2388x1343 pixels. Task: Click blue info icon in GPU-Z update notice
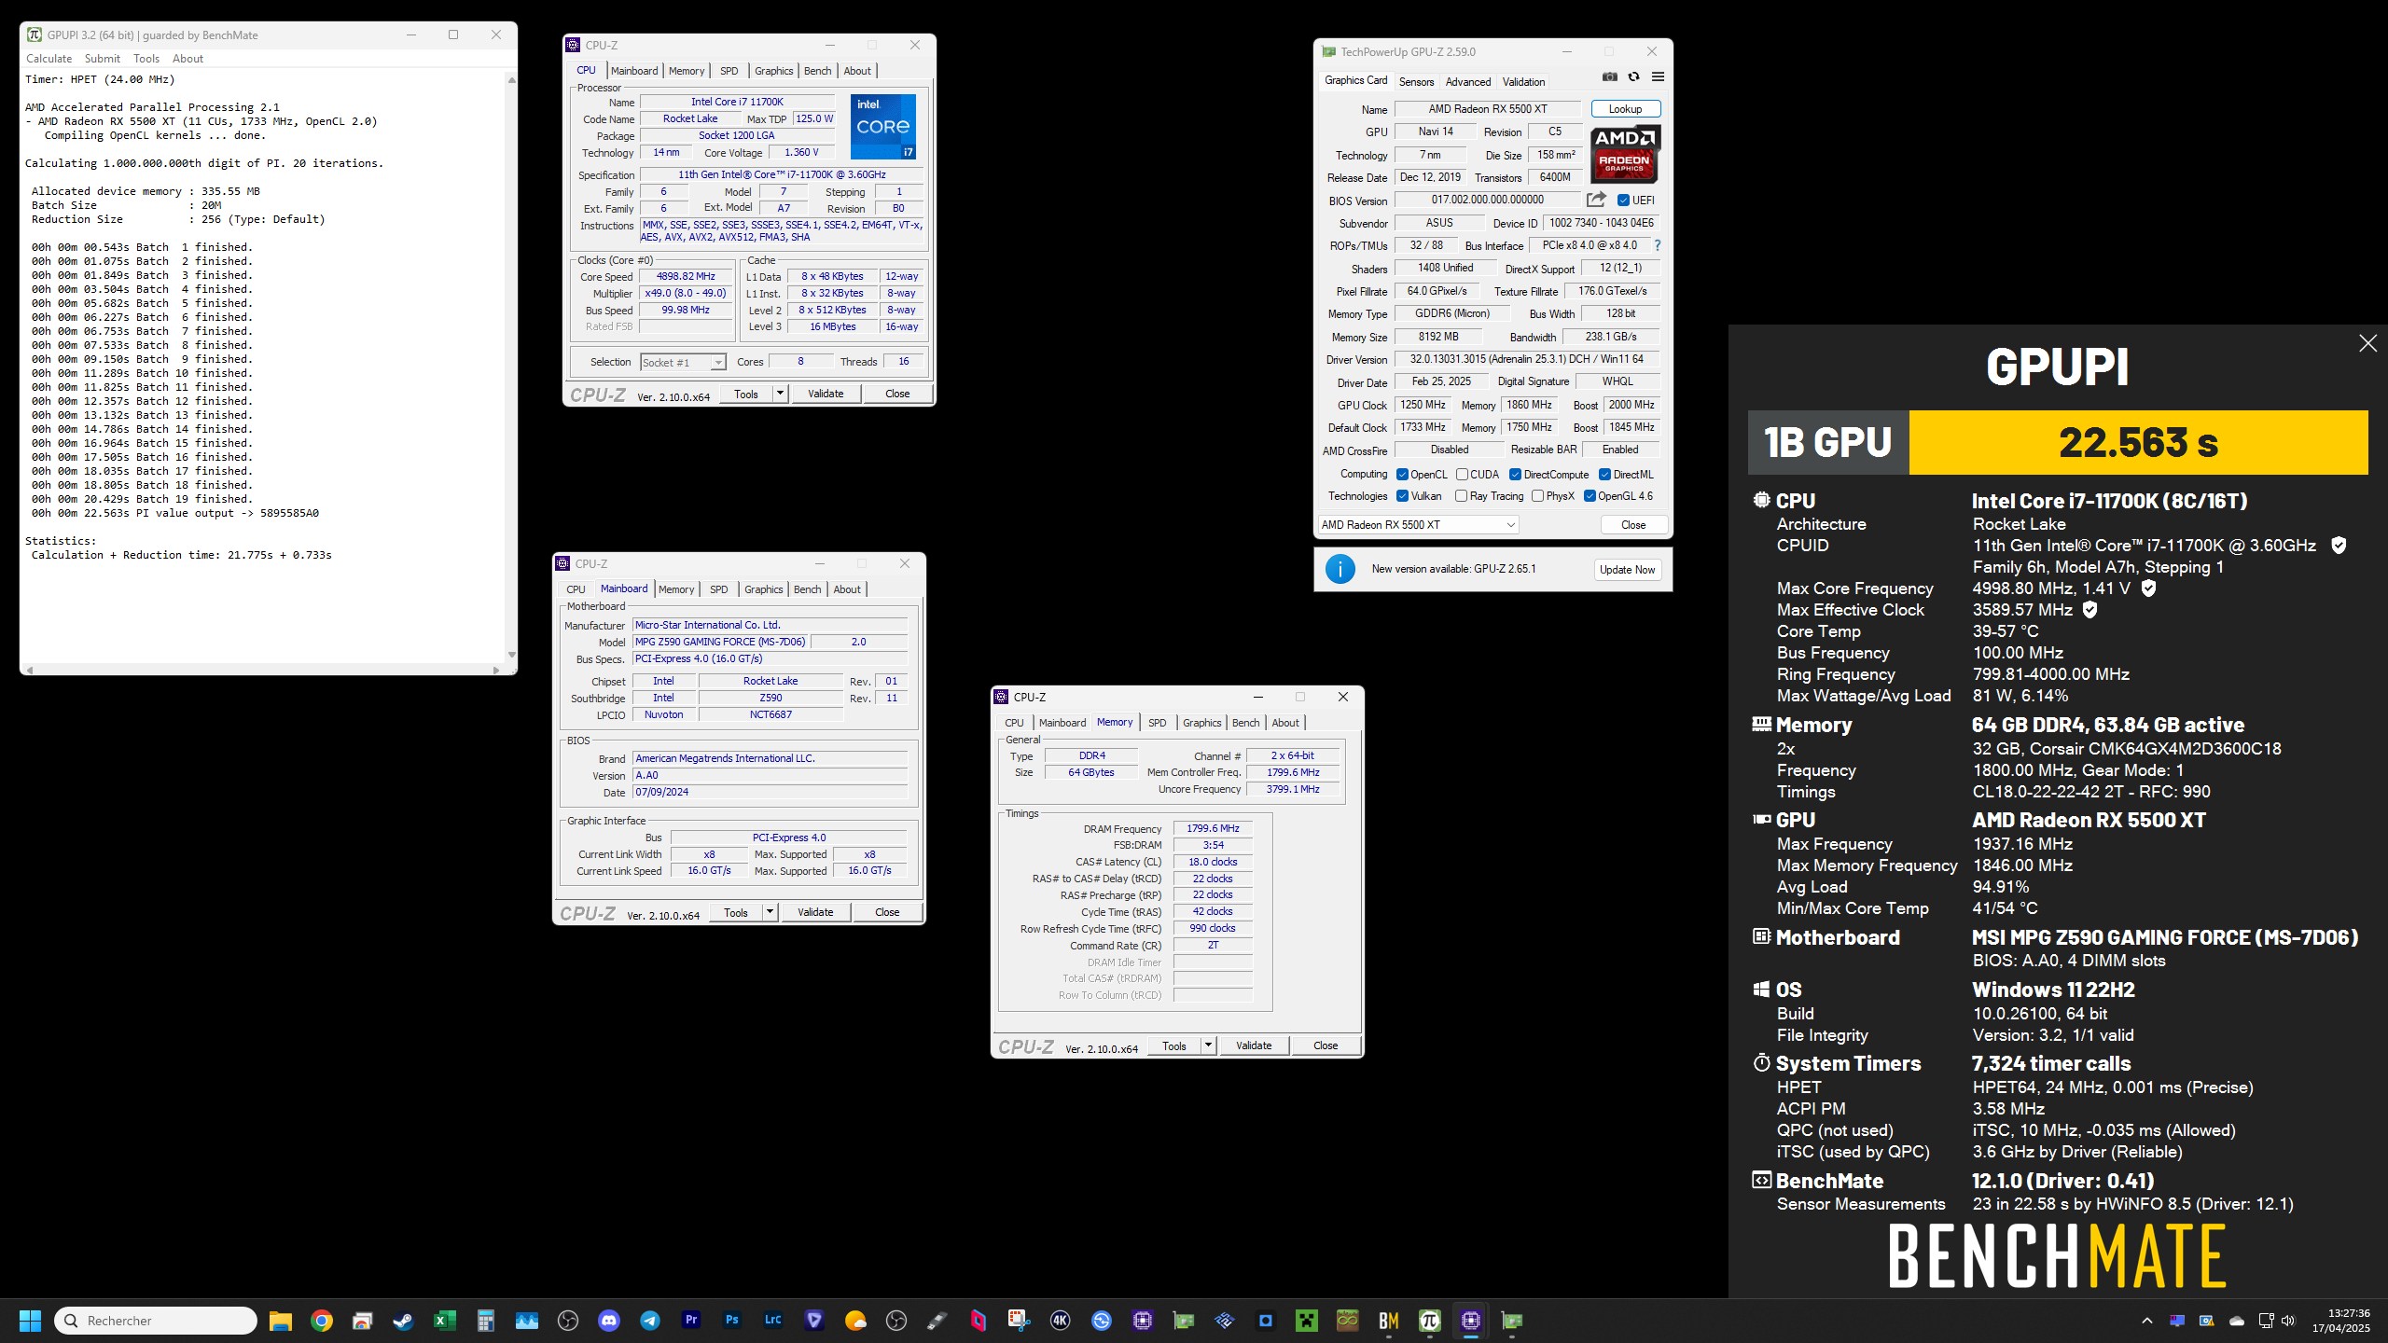[1340, 569]
